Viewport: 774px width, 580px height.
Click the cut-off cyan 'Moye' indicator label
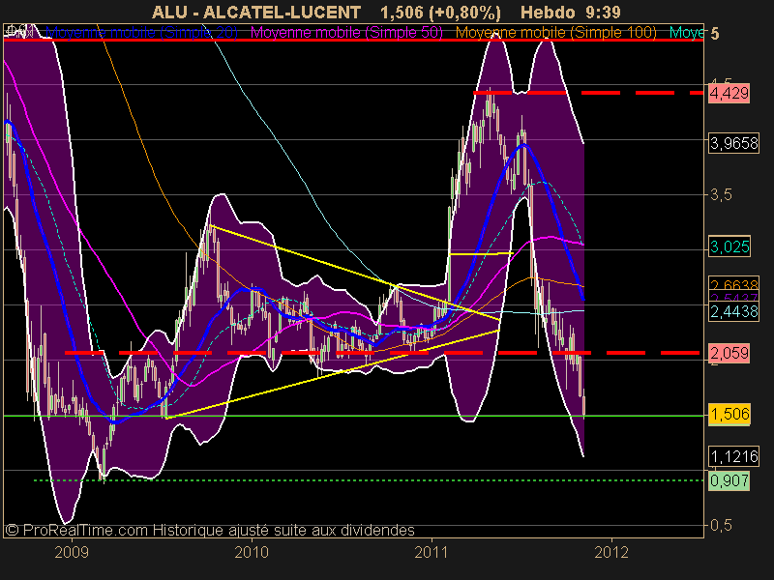[687, 33]
